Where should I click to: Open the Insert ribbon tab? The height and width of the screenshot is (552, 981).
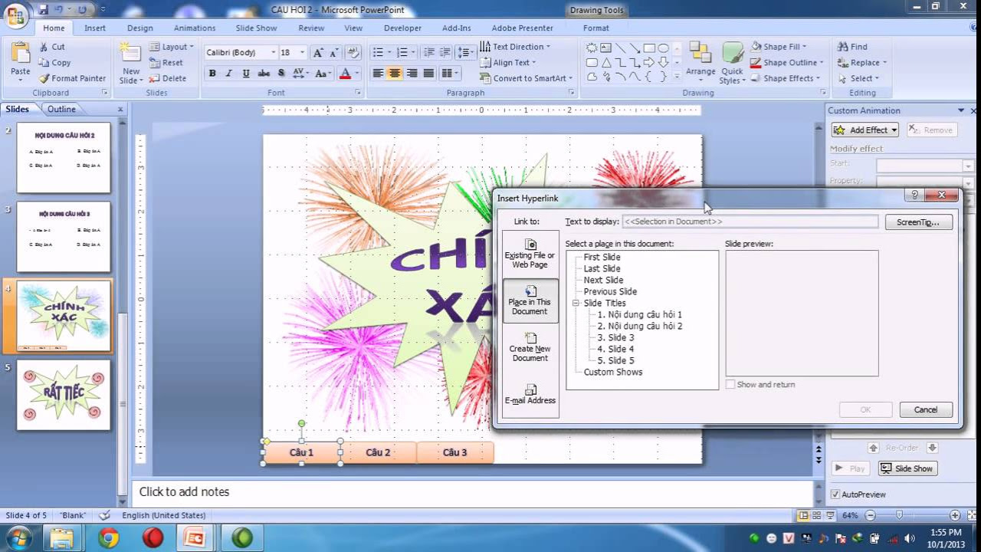click(x=95, y=28)
